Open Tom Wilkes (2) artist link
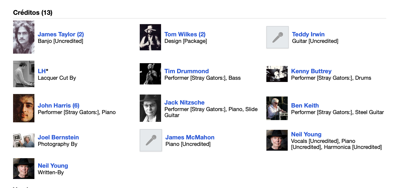395x188 pixels. coord(185,34)
